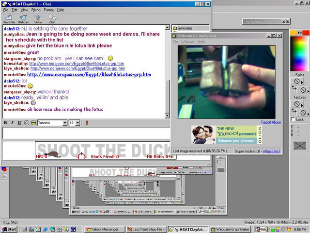Open Webcam from the chat toolbar
The height and width of the screenshot is (233, 310).
(x=23, y=19)
